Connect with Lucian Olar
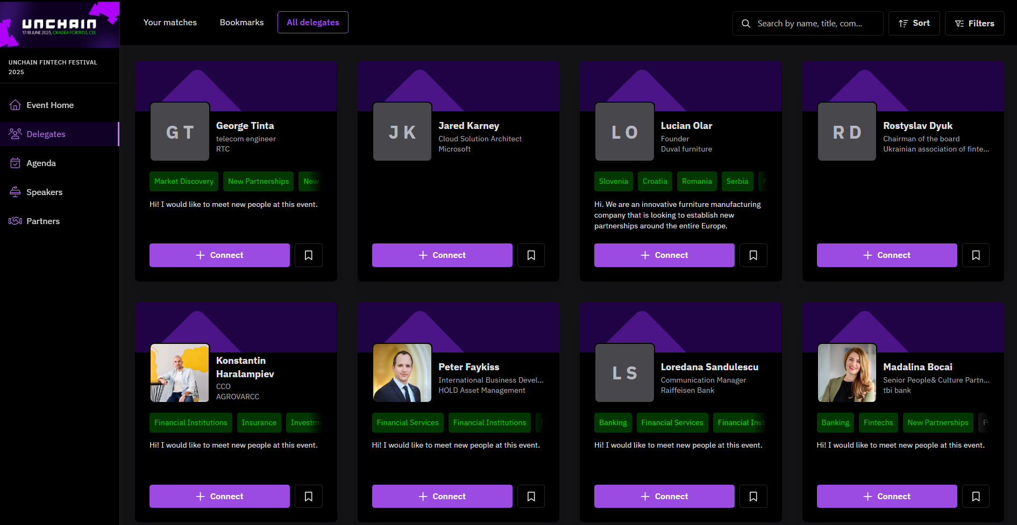This screenshot has height=525, width=1017. click(x=664, y=255)
